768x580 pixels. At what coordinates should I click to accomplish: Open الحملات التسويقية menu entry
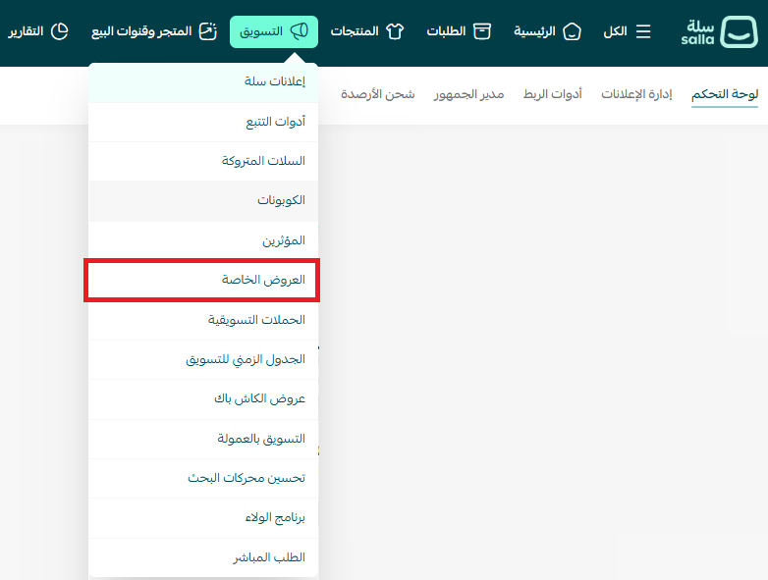point(256,320)
